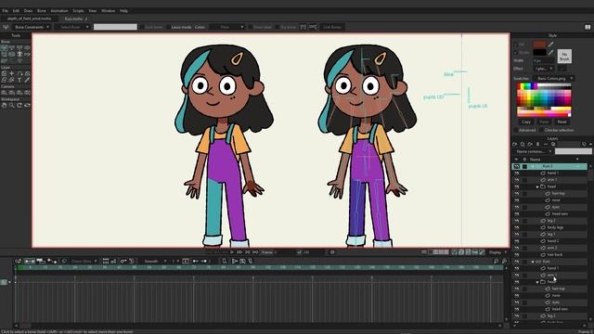Toggle the Shy bone checkbox
This screenshot has width=594, height=334.
pos(277,27)
